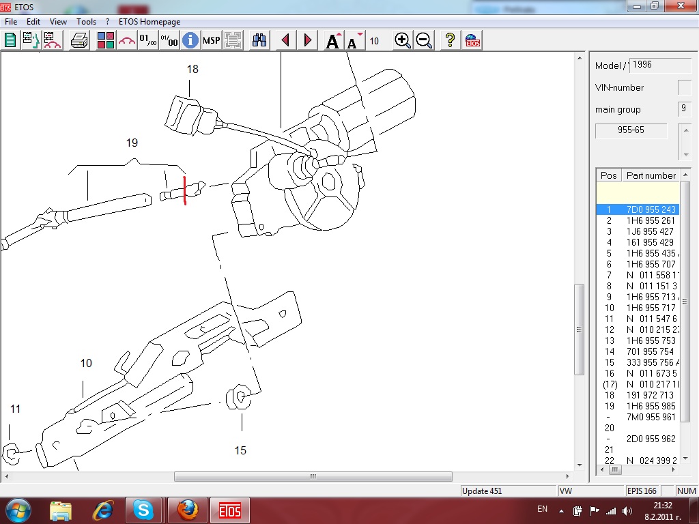Zoom in with the magnifier plus icon
699x524 pixels.
coord(403,40)
